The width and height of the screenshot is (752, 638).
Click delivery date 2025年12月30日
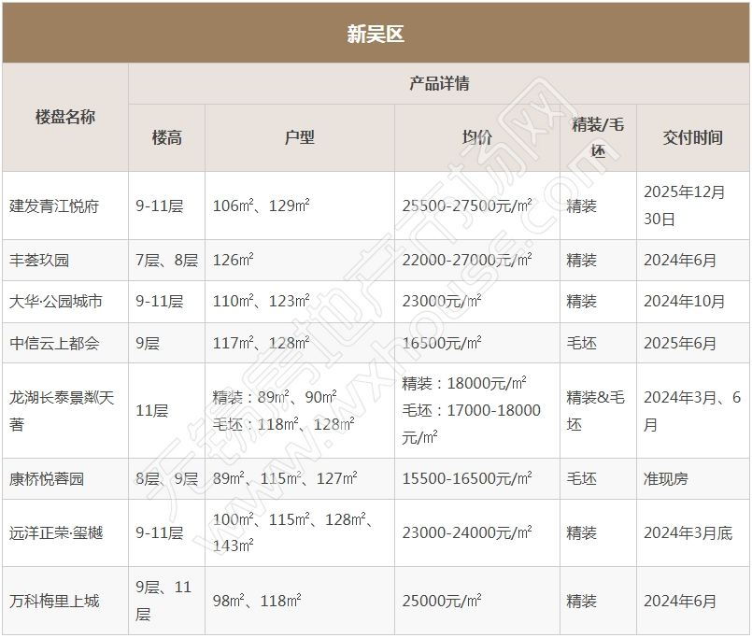coord(684,206)
